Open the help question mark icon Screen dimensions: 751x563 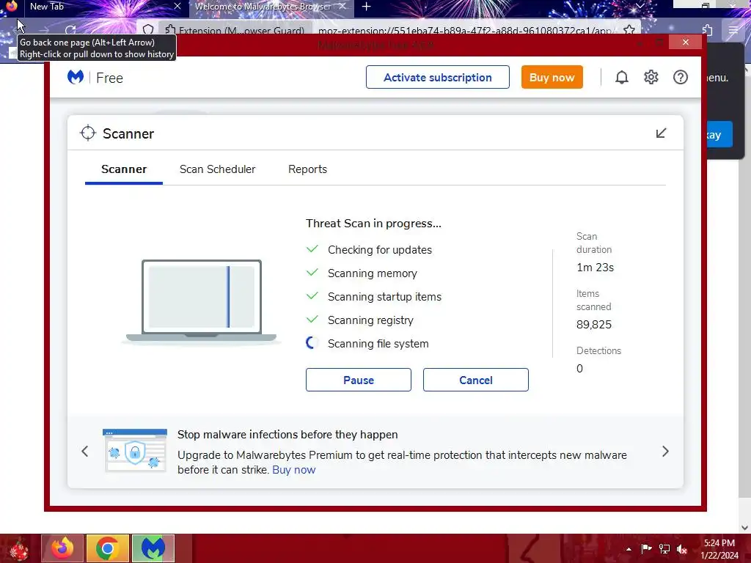click(x=680, y=77)
